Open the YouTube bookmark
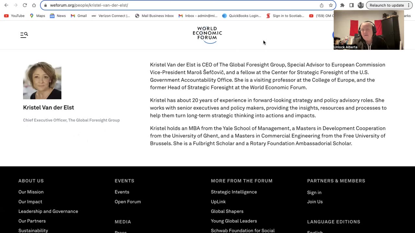The image size is (415, 233). point(14,16)
